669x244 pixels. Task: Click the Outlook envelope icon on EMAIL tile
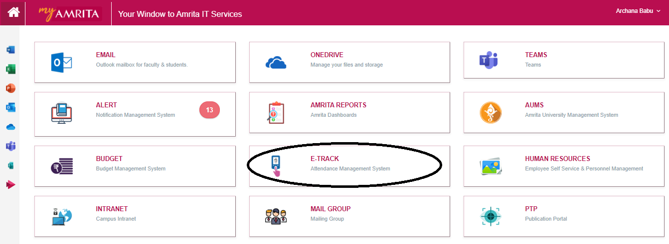(x=62, y=62)
